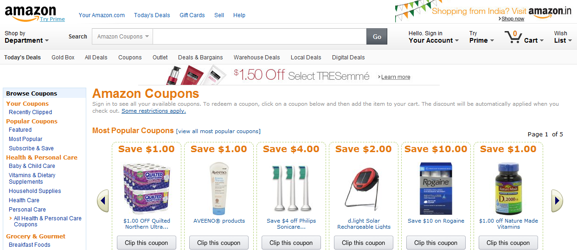Open the Some restrictions apply link

tap(154, 111)
